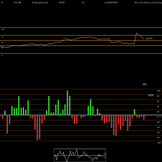Click the MR axis label -100
The height and width of the screenshot is (162, 162).
[x=158, y=143]
